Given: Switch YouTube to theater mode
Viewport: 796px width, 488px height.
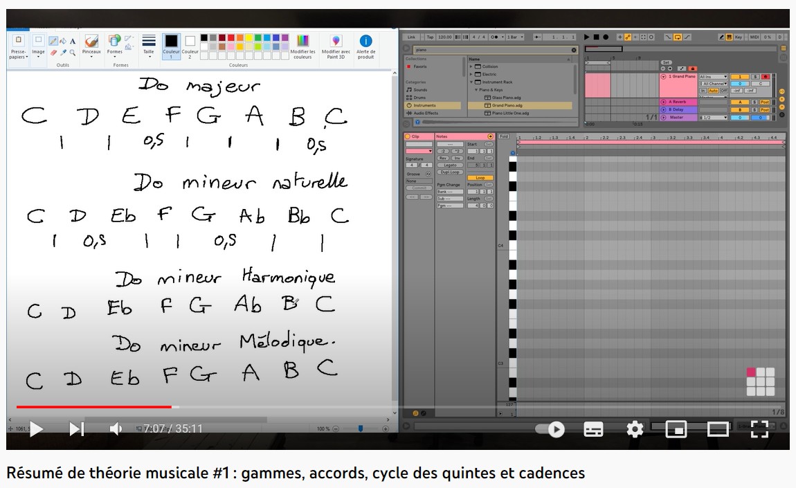Looking at the screenshot, I should 718,429.
